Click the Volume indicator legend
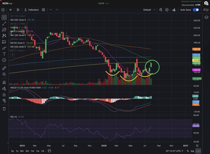 click(x=14, y=28)
